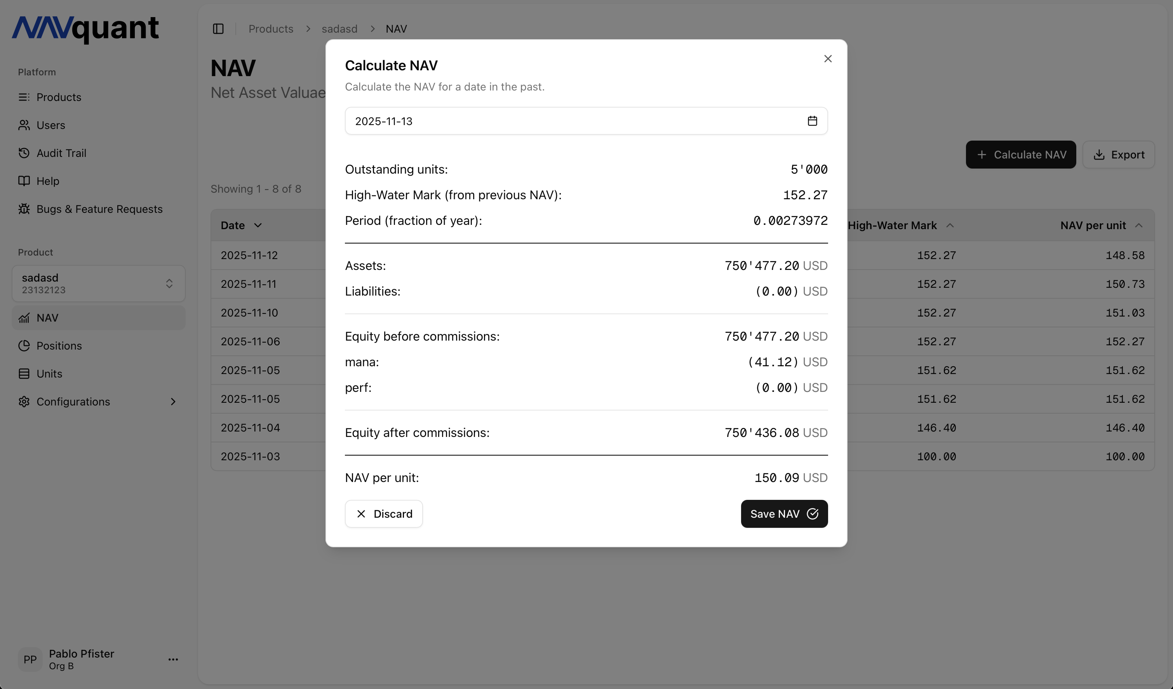Select the Users sidebar icon
Image resolution: width=1173 pixels, height=689 pixels.
(x=24, y=125)
